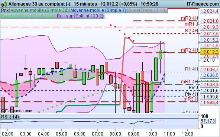
Task: Click the mR2 4H resistance line label
Action: pyautogui.click(x=190, y=50)
